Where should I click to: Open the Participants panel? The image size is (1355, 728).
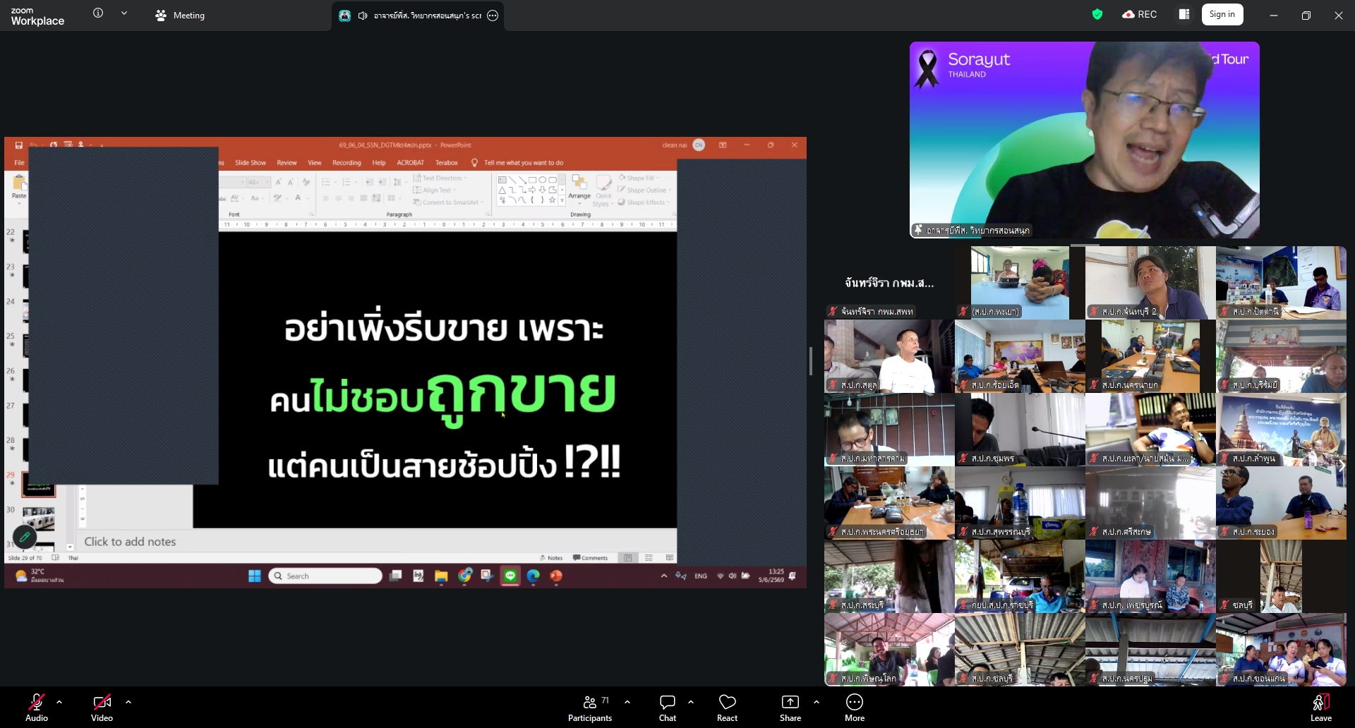(590, 708)
